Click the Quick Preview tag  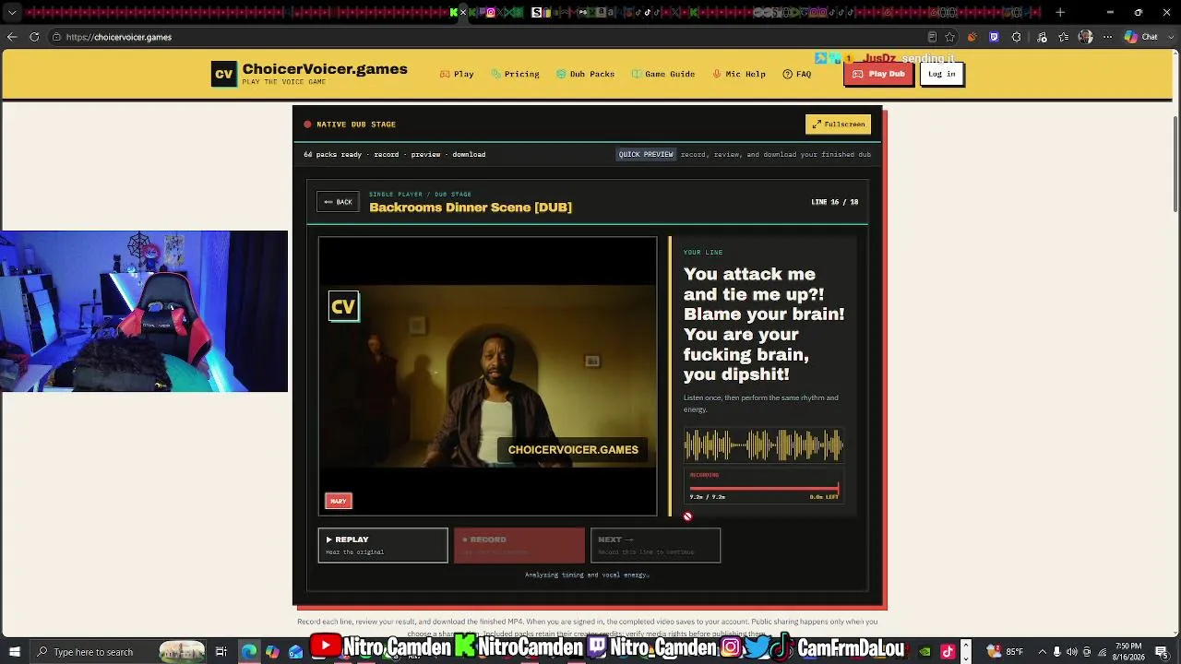click(x=646, y=154)
